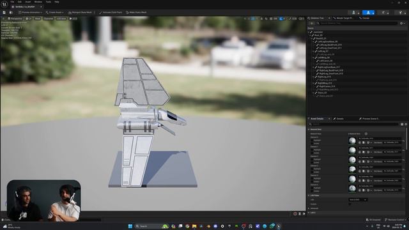Image resolution: width=409 pixels, height=230 pixels.
Task: Open Asset Details settings gear icon
Action: coord(406,124)
